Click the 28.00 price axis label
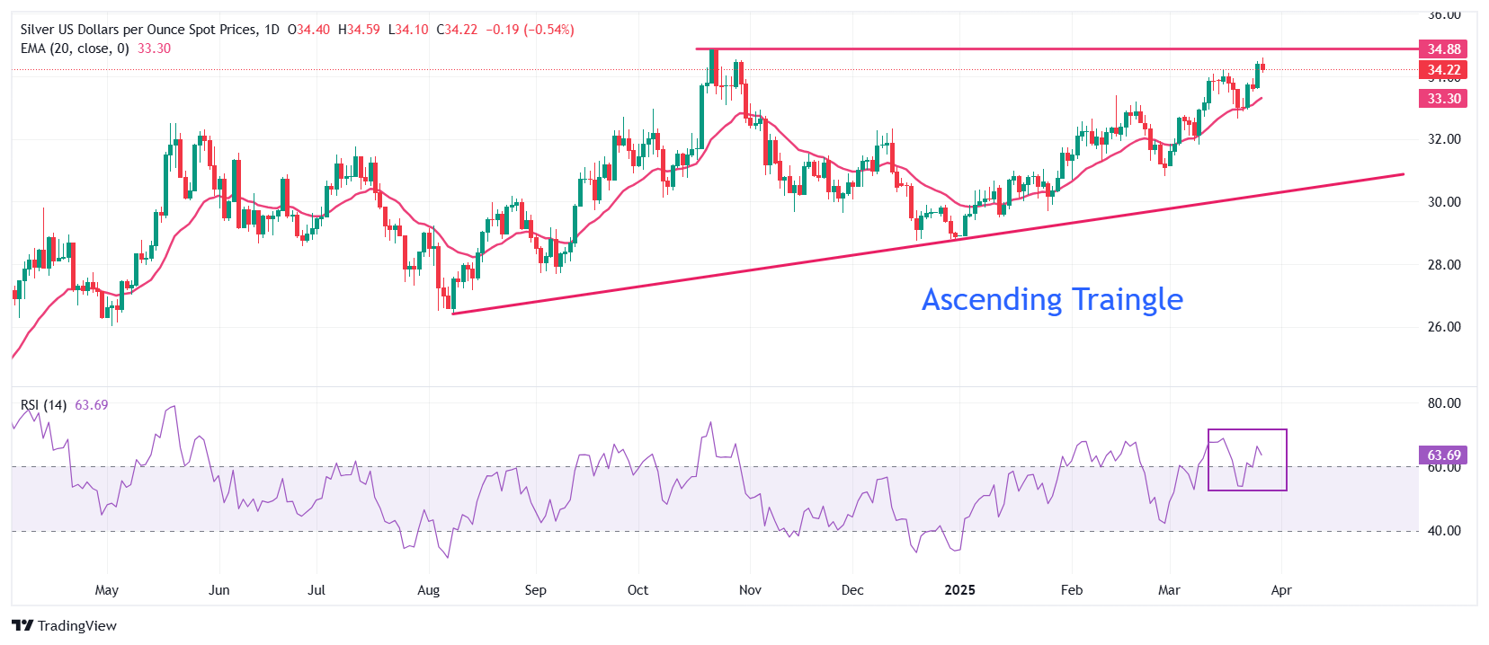This screenshot has width=1489, height=645. pos(1444,264)
